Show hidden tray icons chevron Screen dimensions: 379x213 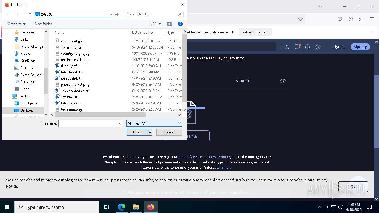(x=319, y=207)
